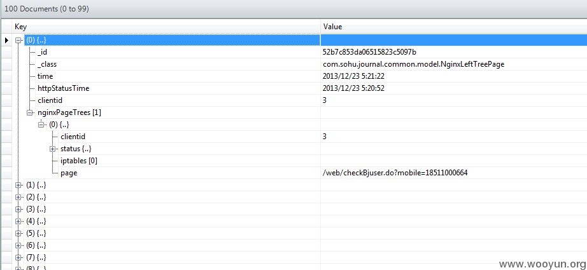Select the status {..} label
This screenshot has height=270, width=587.
click(76, 149)
